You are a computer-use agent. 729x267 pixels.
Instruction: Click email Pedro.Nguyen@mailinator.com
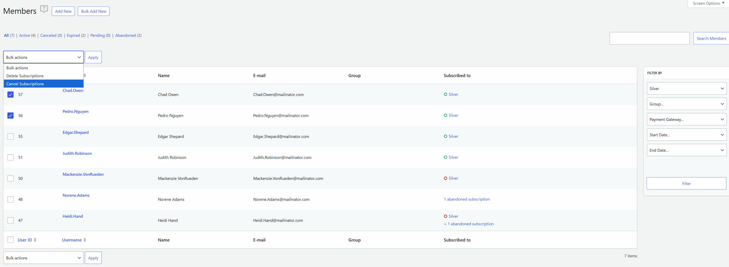(281, 115)
